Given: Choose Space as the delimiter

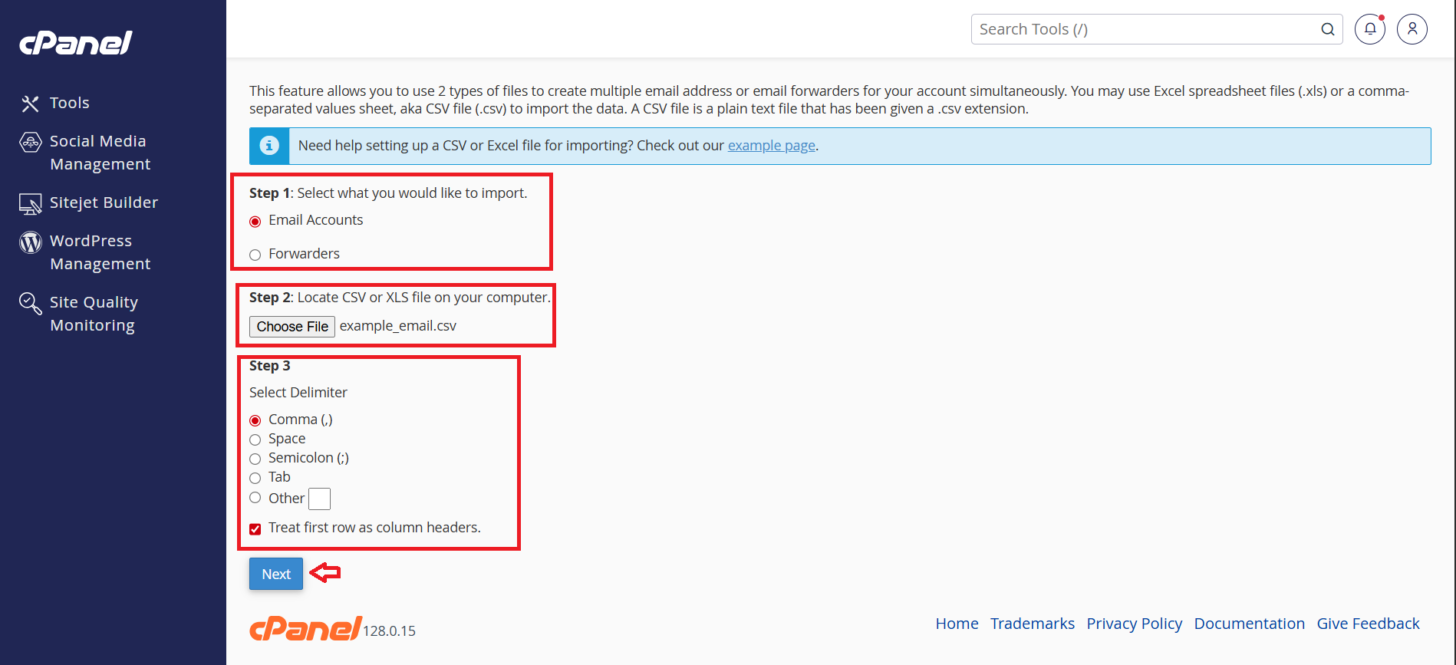Looking at the screenshot, I should click(x=255, y=439).
